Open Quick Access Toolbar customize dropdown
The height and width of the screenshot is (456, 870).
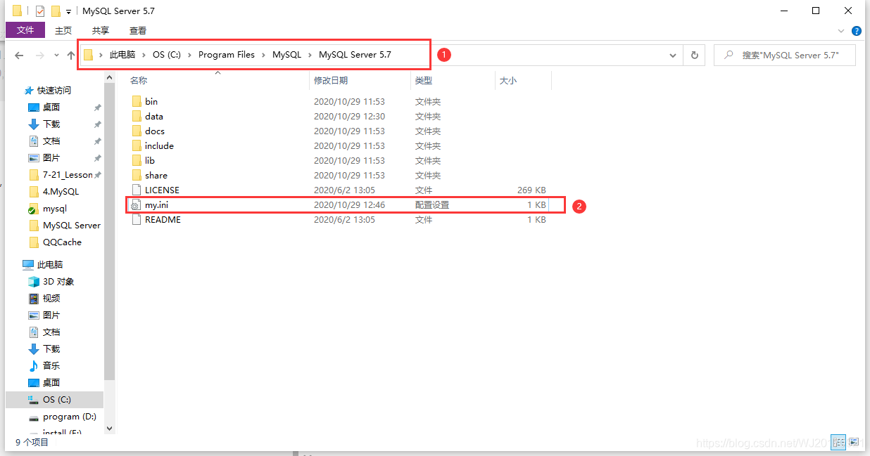pos(68,12)
